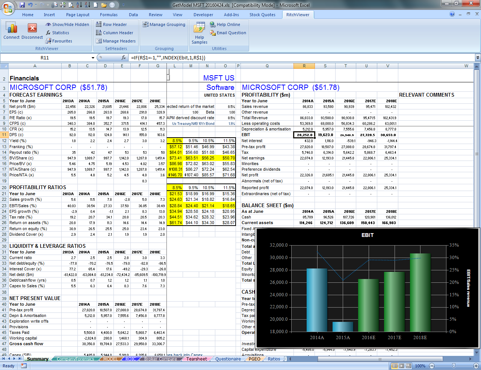
Task: Switch to Page Break Preview
Action: click(408, 366)
